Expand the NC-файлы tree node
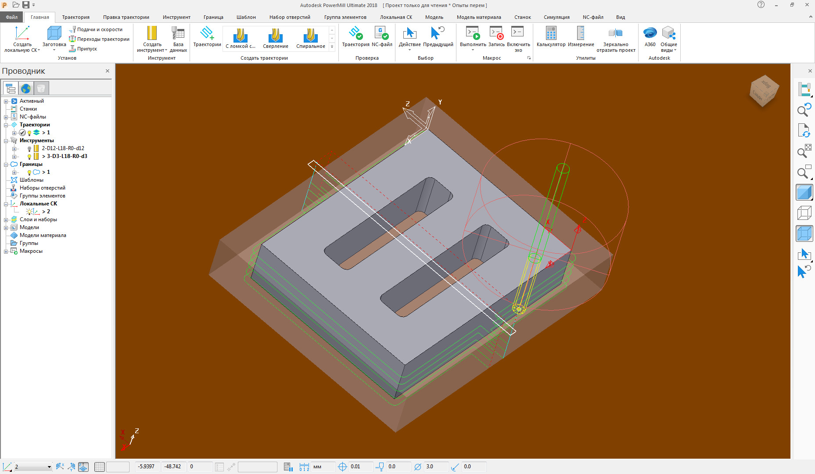 pos(6,117)
